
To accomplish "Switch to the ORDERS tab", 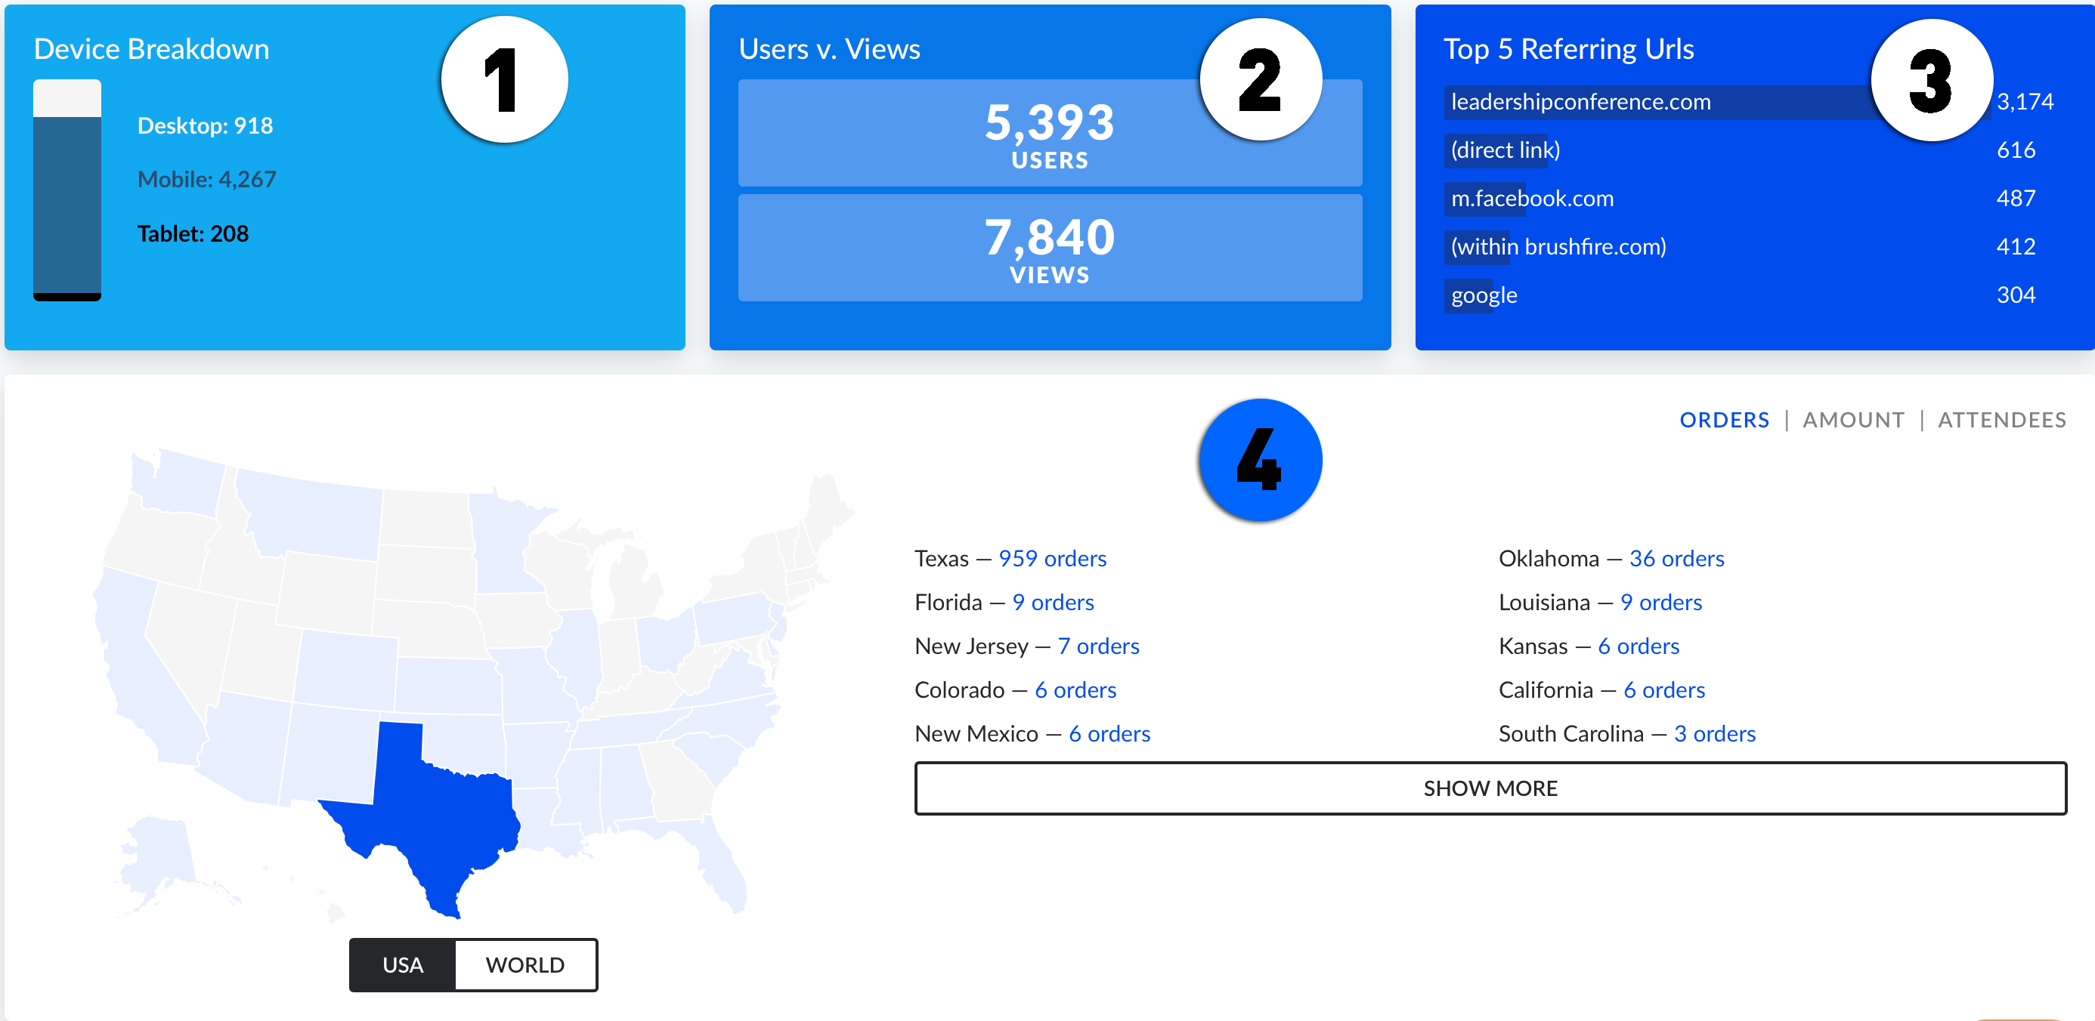I will click(1723, 419).
